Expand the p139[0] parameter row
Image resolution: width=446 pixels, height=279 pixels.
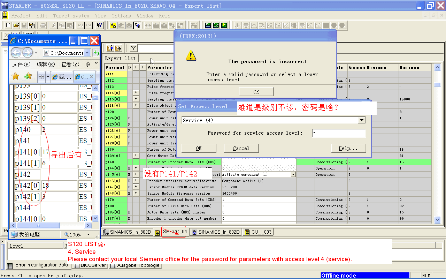(x=136, y=156)
